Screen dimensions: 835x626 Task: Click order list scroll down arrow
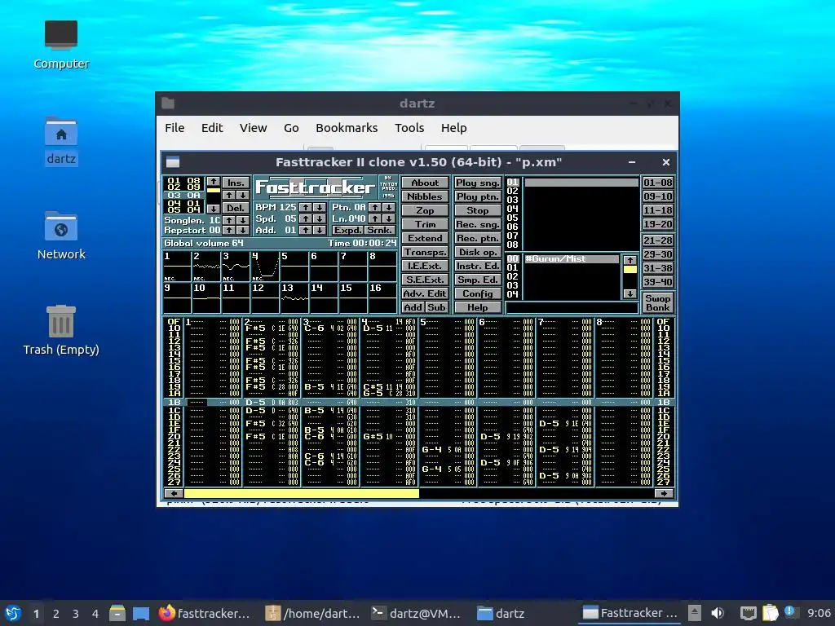click(x=213, y=209)
